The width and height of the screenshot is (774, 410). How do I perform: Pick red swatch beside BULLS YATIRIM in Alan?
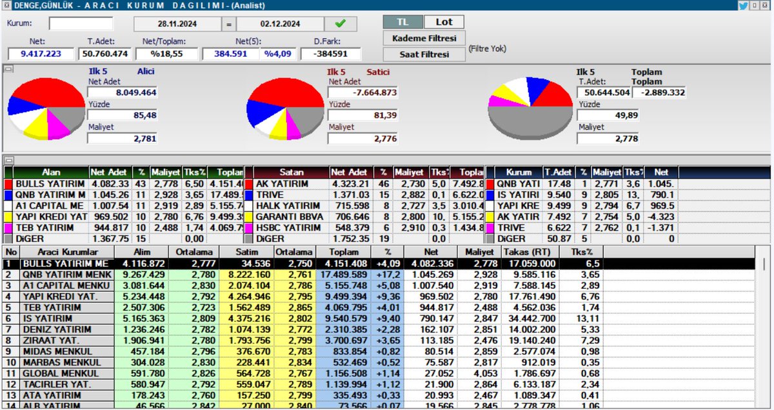[8, 184]
